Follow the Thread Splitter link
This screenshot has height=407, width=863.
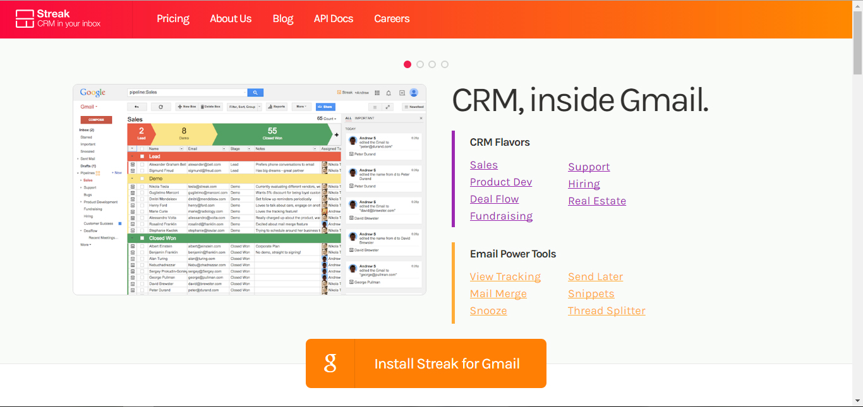607,310
